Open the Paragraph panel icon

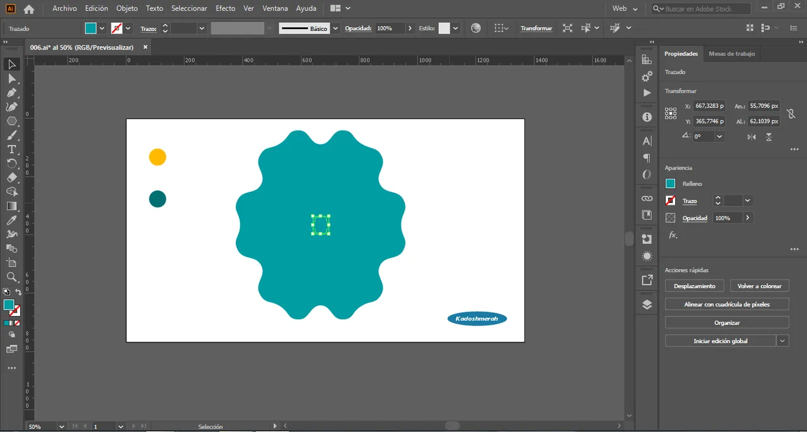[x=647, y=158]
